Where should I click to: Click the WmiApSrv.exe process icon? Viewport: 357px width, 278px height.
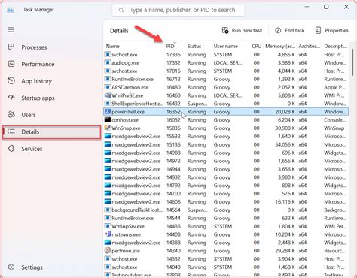tap(108, 226)
